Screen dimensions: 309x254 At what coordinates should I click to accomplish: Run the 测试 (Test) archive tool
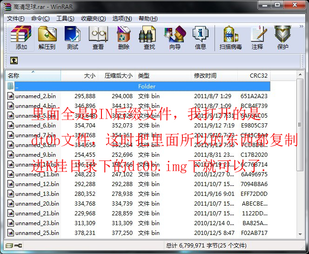click(x=72, y=38)
